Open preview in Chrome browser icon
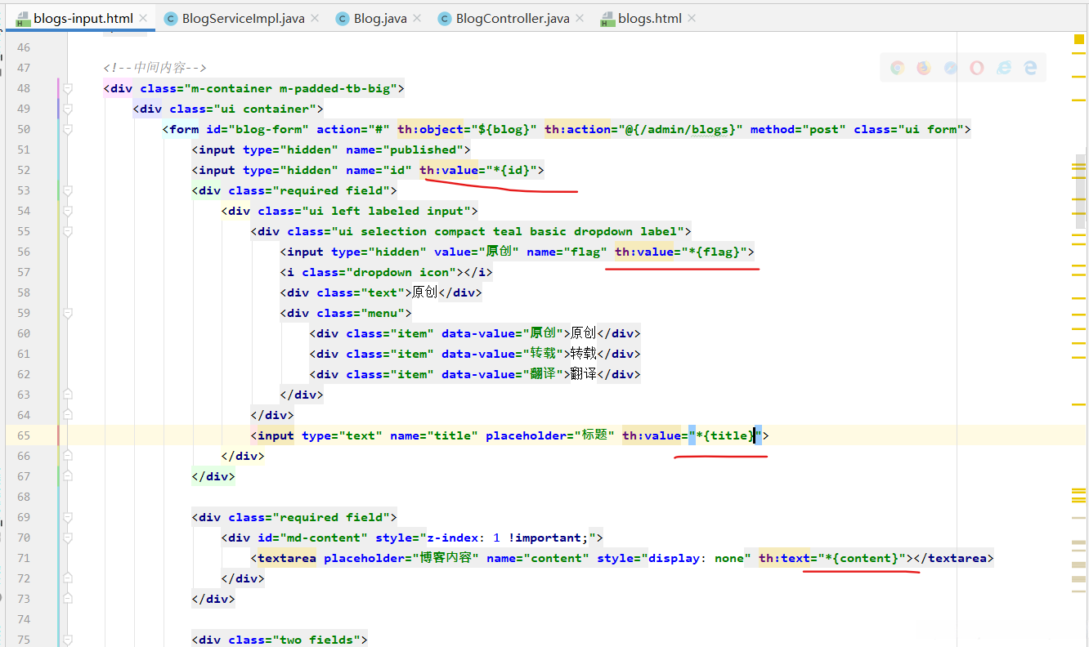Screen dimensions: 1089x647 click(897, 69)
